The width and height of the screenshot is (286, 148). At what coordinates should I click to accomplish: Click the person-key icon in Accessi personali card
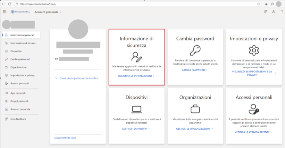pyautogui.click(x=254, y=110)
